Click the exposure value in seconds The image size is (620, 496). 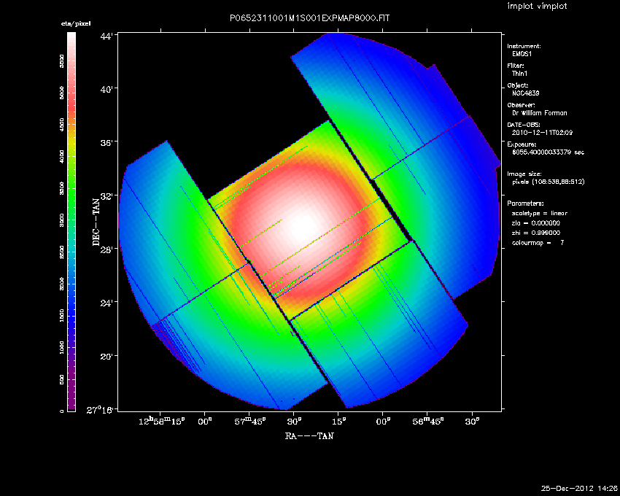(548, 152)
